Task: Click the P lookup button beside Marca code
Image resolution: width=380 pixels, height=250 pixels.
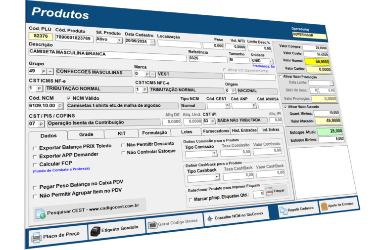Action: point(147,74)
